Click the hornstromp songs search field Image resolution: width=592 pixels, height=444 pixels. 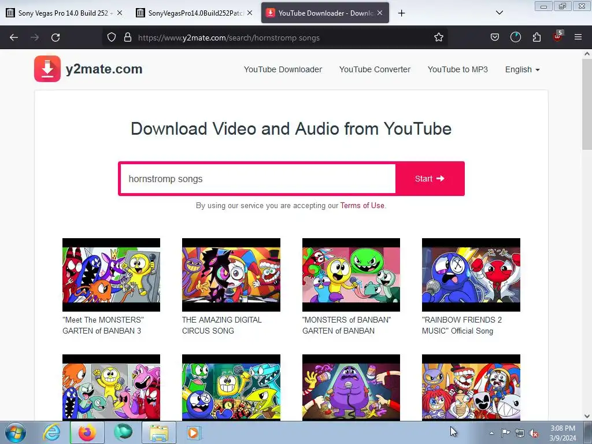click(x=258, y=179)
